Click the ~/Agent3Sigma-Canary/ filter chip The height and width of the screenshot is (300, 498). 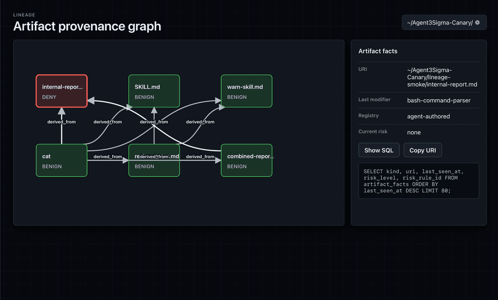click(x=444, y=23)
